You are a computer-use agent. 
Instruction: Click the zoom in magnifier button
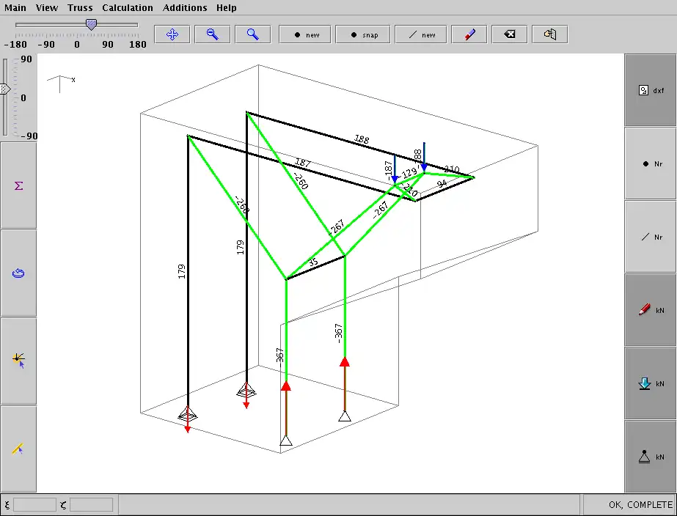tap(252, 34)
